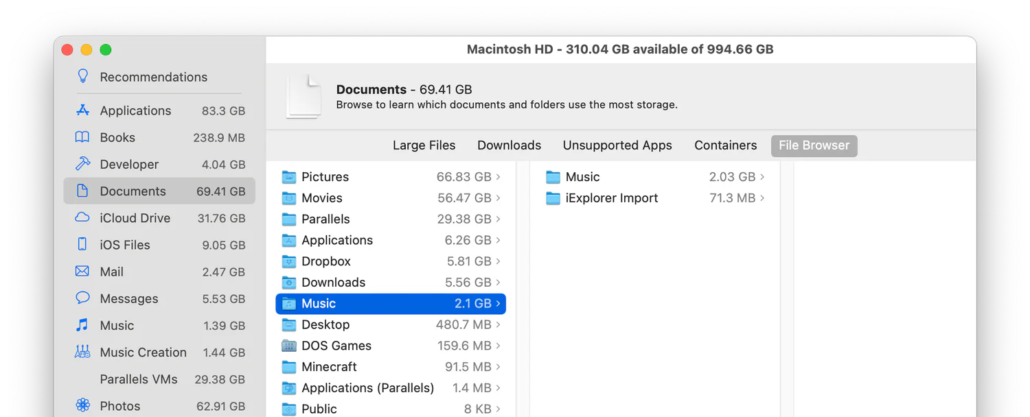Viewport: 1030px width, 417px height.
Task: Click the 31.76 GB iCloud Drive size
Action: [220, 218]
